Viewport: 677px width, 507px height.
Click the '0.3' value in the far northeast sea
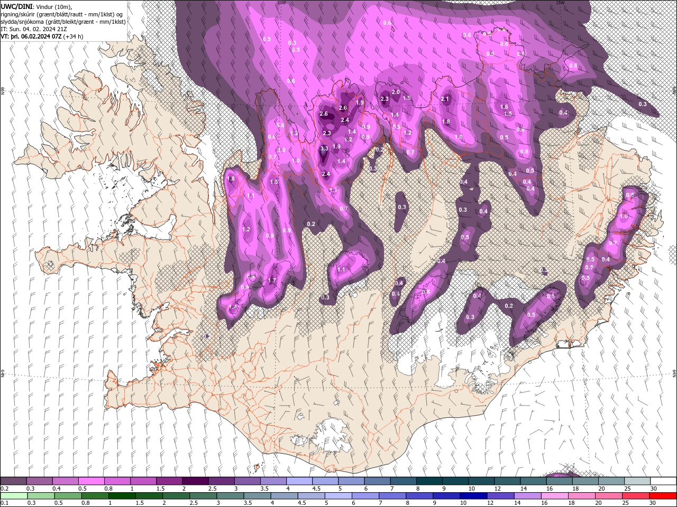point(643,104)
